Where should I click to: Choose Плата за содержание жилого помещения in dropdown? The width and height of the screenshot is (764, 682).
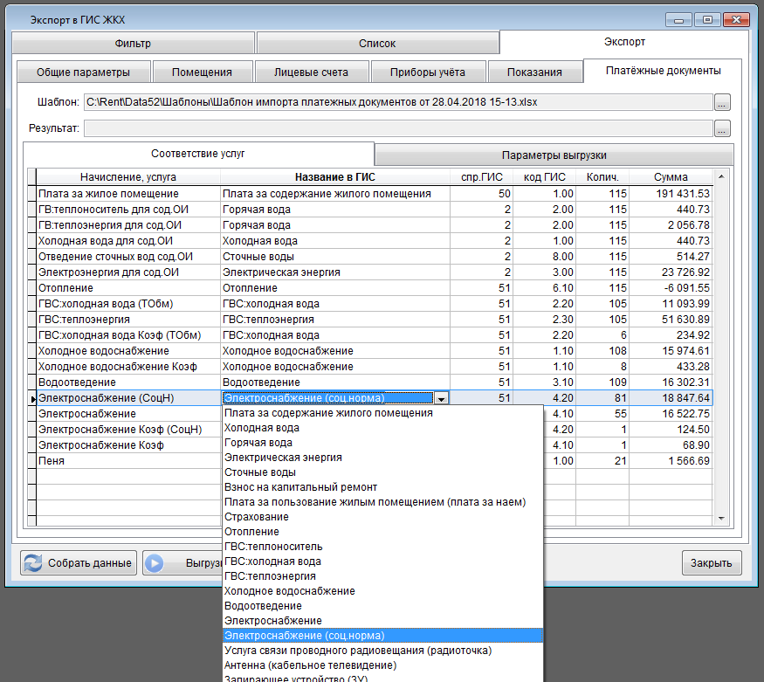pyautogui.click(x=382, y=413)
